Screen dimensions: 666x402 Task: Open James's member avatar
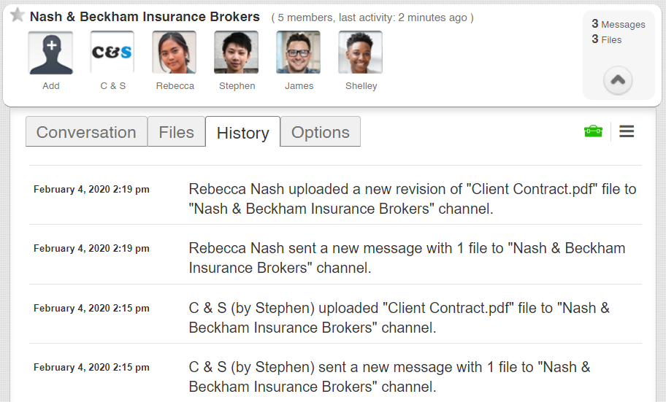click(x=298, y=53)
